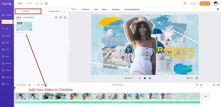Add a new scene with plus button
The image size is (221, 107).
(206, 97)
